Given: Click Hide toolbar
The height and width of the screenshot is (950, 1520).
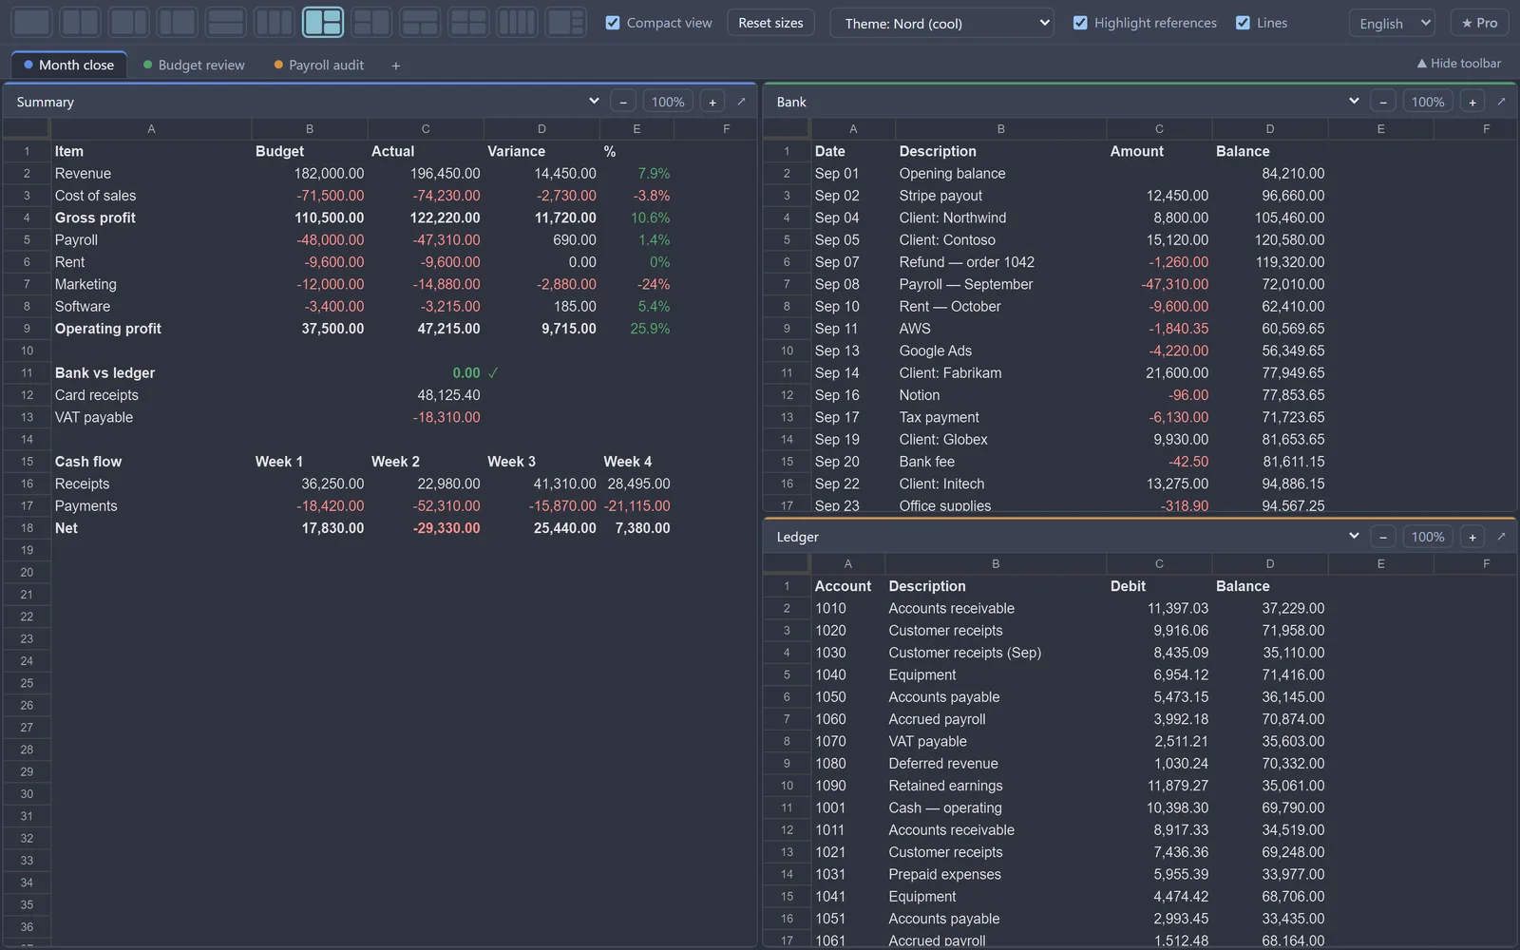Looking at the screenshot, I should point(1459,63).
